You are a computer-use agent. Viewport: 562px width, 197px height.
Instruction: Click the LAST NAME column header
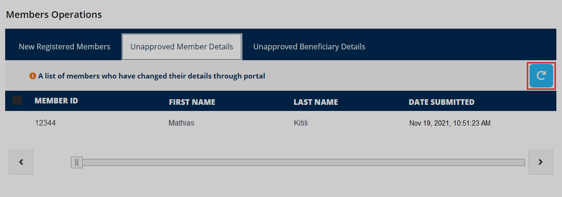316,102
